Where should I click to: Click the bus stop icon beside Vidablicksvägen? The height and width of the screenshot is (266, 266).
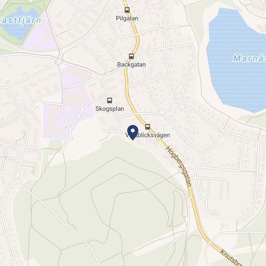point(148,127)
